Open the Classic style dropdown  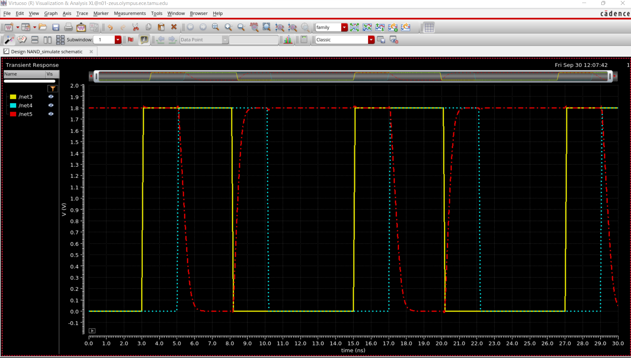tap(371, 40)
